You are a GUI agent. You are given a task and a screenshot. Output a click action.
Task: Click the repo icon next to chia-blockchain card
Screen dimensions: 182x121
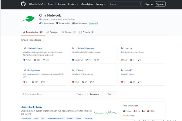25,48
